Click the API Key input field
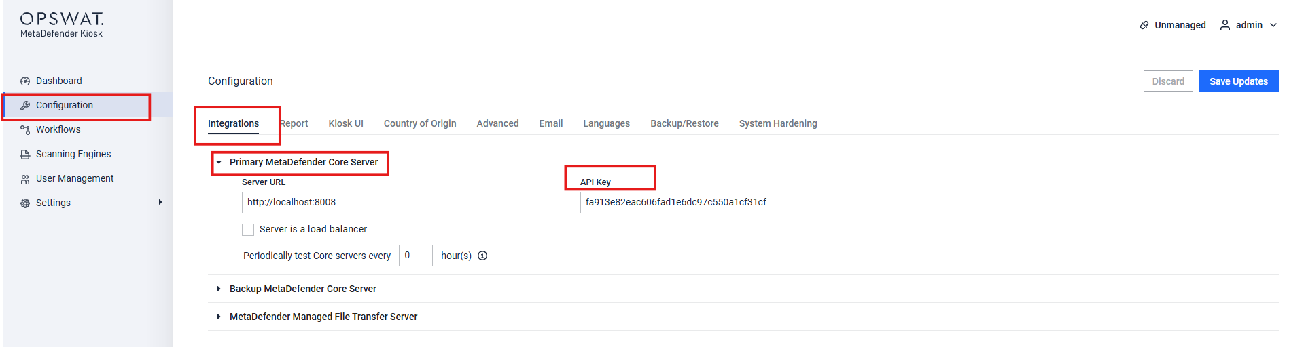The width and height of the screenshot is (1306, 347). [740, 203]
